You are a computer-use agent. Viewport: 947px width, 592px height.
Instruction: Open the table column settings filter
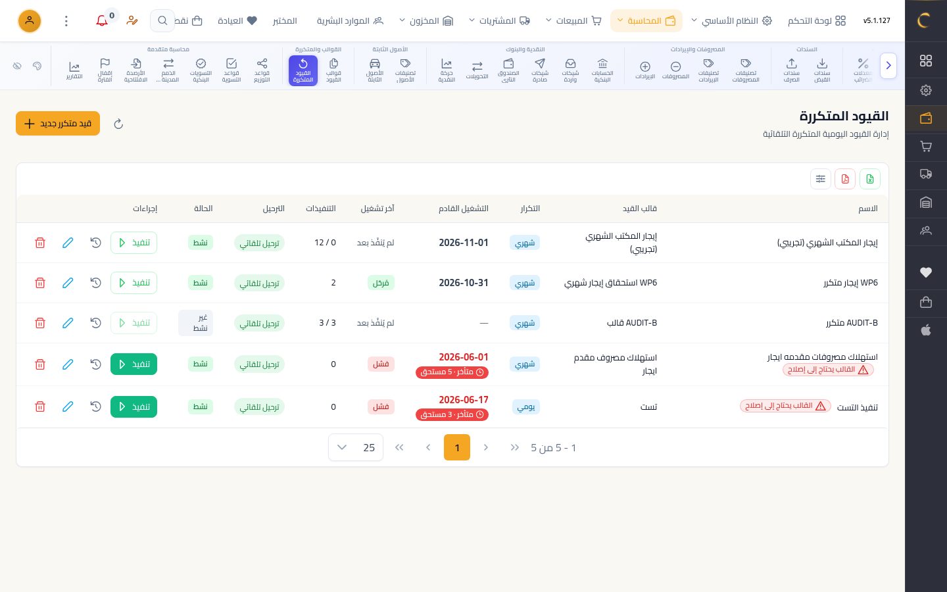(820, 179)
